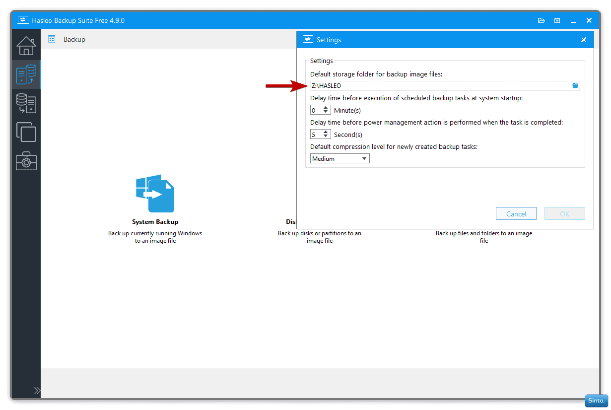Click 'Back up disks or partitions' description
This screenshot has width=611, height=410.
320,237
